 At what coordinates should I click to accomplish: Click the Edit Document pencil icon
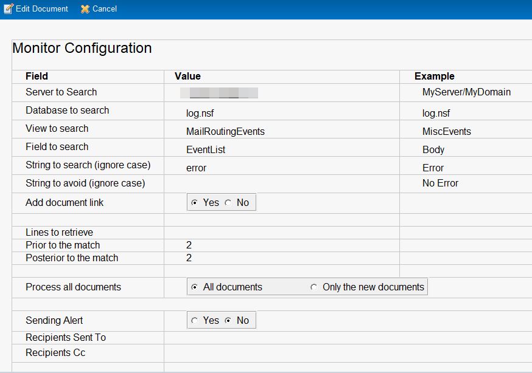pyautogui.click(x=9, y=9)
